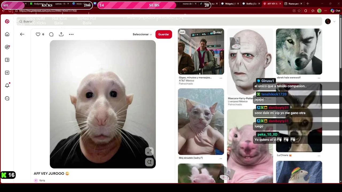The height and width of the screenshot is (192, 342).
Task: Open the Pinterest logo home link
Action: pos(7,21)
